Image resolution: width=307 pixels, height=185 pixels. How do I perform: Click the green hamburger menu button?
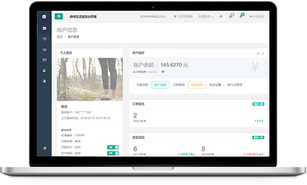(x=59, y=17)
